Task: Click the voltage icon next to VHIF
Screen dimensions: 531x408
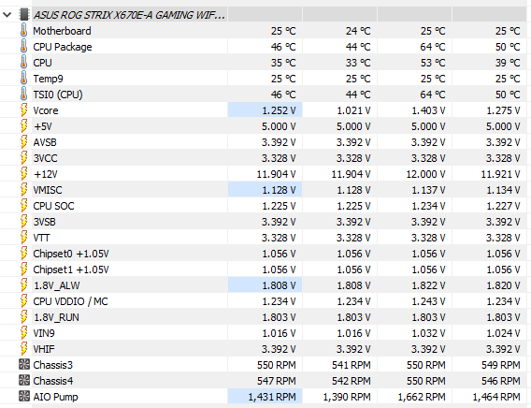Action: point(23,349)
